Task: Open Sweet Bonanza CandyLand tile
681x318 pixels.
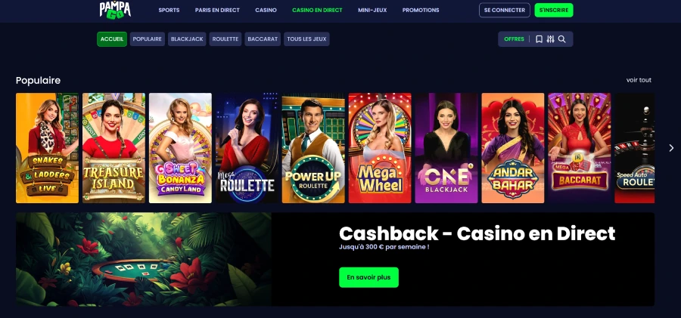Action: [180, 148]
